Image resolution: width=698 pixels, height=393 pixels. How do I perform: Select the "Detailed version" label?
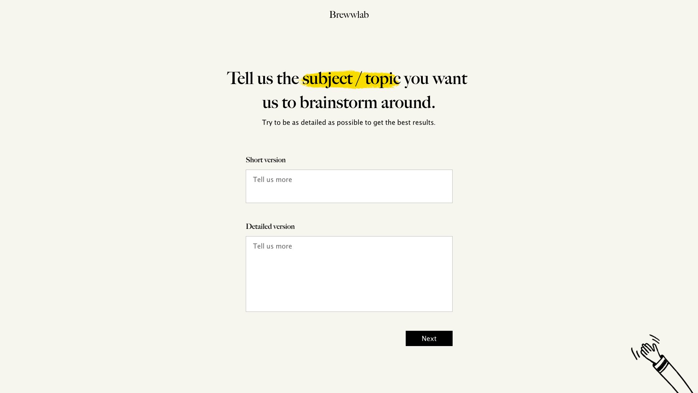270,226
